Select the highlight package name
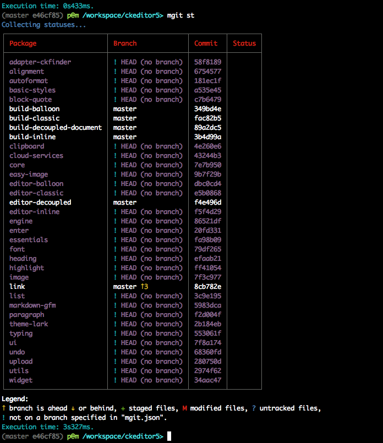 [26, 268]
